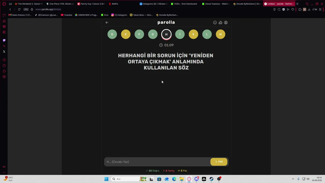
Task: Go back with the parolla back arrow
Action: 107,23
